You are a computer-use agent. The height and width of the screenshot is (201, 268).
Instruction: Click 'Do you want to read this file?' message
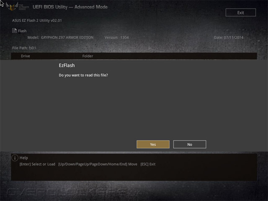coord(83,75)
